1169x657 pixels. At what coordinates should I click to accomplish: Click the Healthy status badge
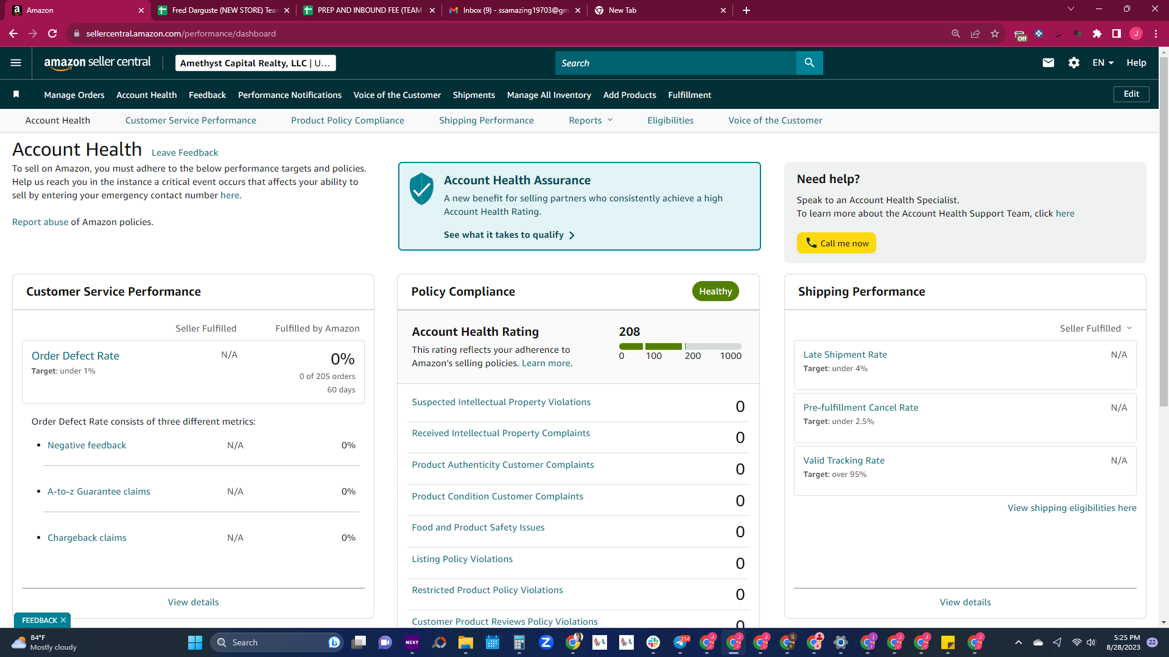click(715, 291)
